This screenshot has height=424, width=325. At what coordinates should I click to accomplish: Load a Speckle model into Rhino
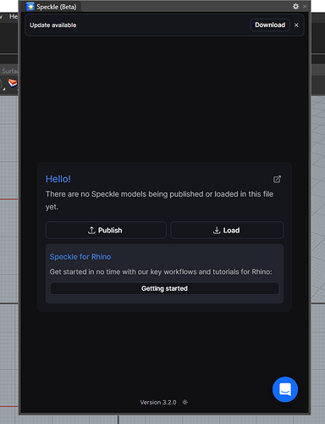[x=227, y=230]
